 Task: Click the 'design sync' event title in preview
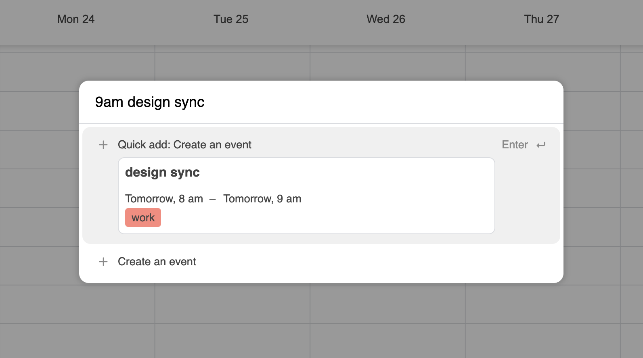pyautogui.click(x=162, y=173)
